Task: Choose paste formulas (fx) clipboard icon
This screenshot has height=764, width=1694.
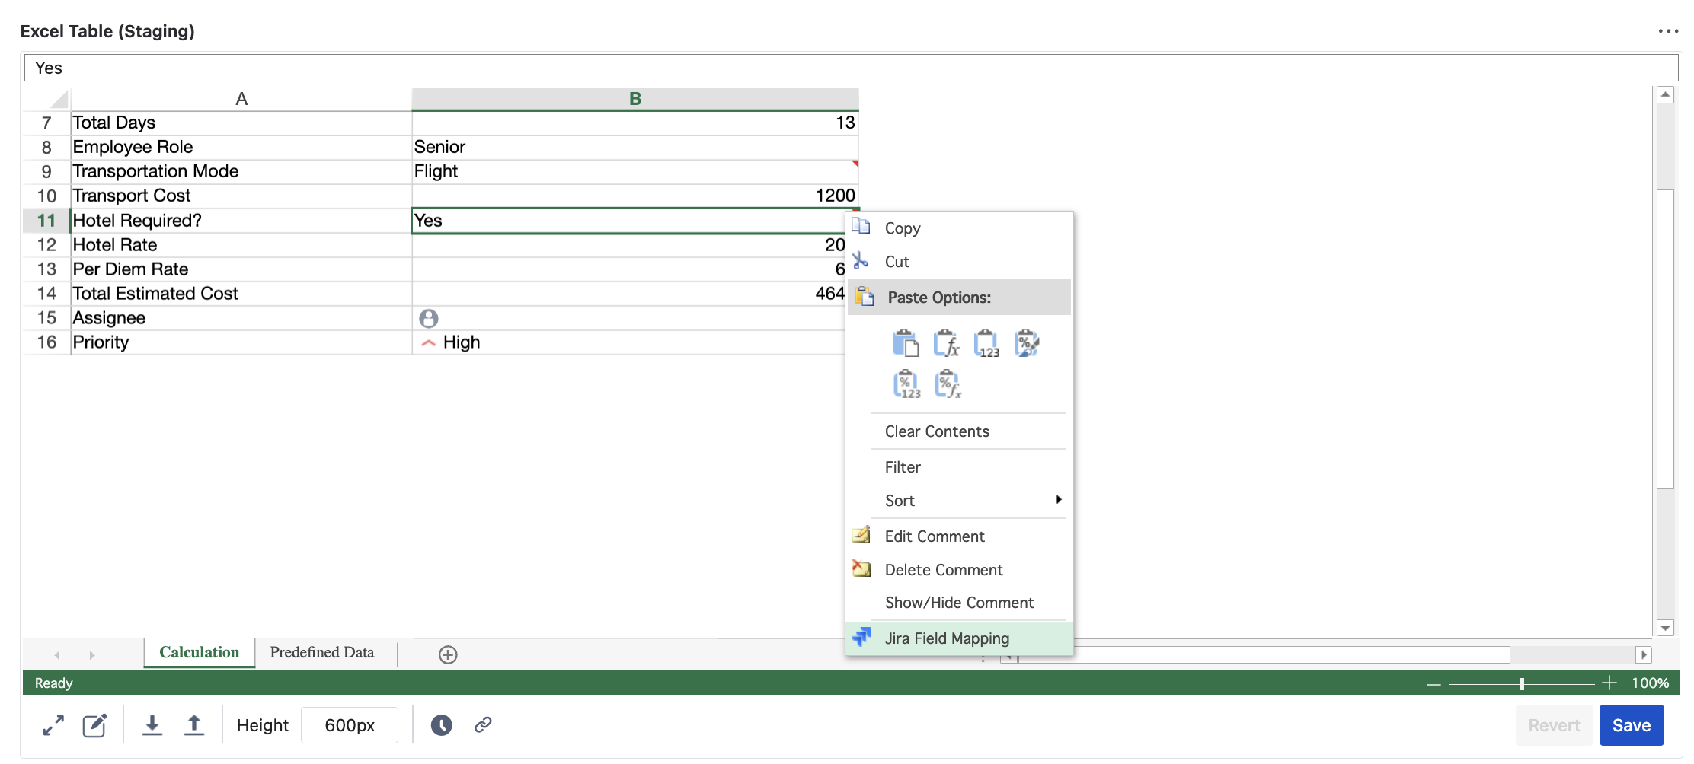Action: pyautogui.click(x=946, y=344)
